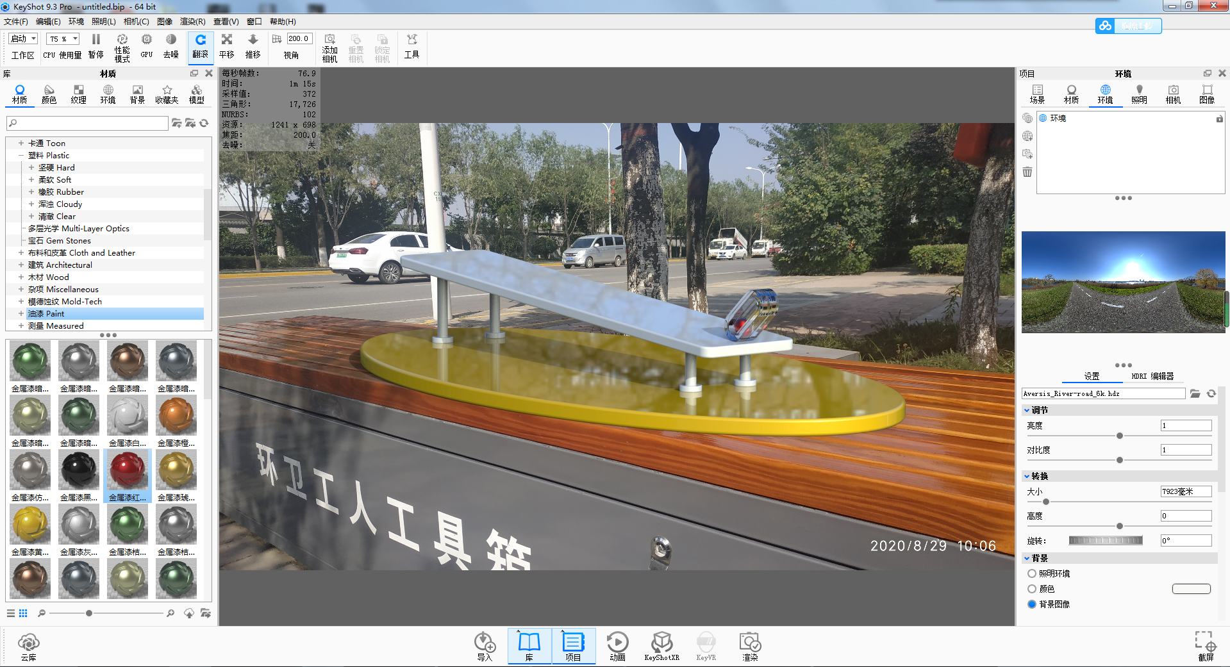Select Gem Stones material category

(60, 240)
